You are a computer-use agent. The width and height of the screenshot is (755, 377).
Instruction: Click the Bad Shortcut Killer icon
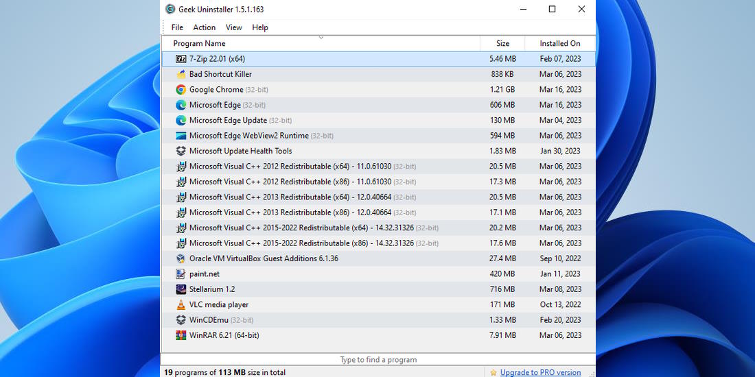point(181,74)
